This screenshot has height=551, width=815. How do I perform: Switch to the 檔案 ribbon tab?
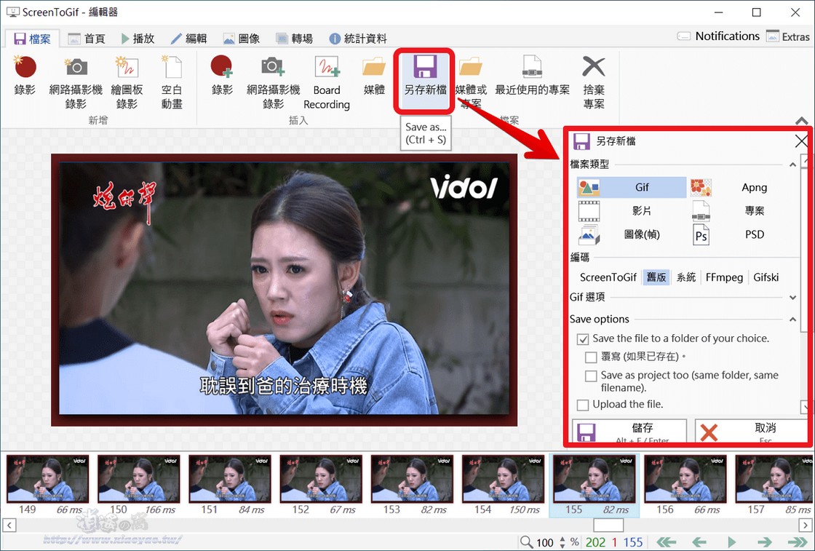point(33,39)
